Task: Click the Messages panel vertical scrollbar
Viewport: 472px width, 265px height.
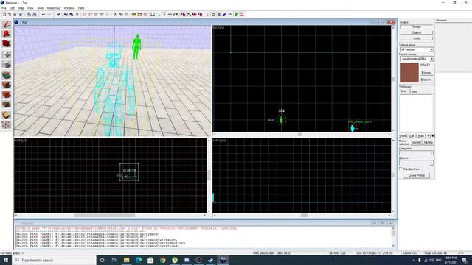Action: [393, 237]
